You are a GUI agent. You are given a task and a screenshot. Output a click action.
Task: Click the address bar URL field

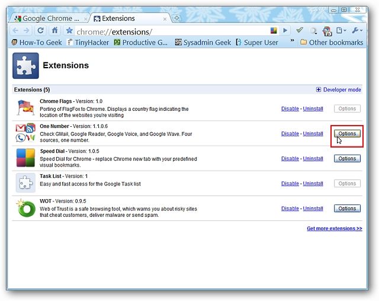click(x=172, y=31)
